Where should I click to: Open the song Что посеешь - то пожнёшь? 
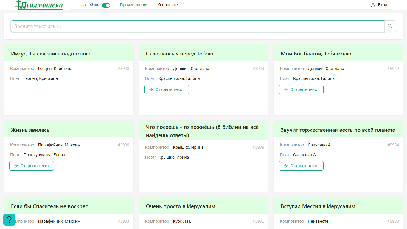coord(202,131)
